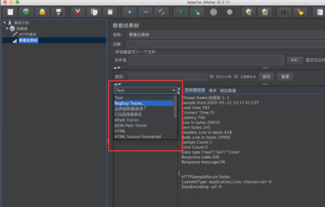The height and width of the screenshot is (207, 325).
Task: Click the Toggle enabled icon
Action: pos(162,12)
